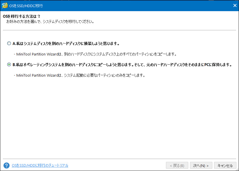The height and width of the screenshot is (171, 239).
Task: Click the blue question mark help icon
Action: click(7, 166)
